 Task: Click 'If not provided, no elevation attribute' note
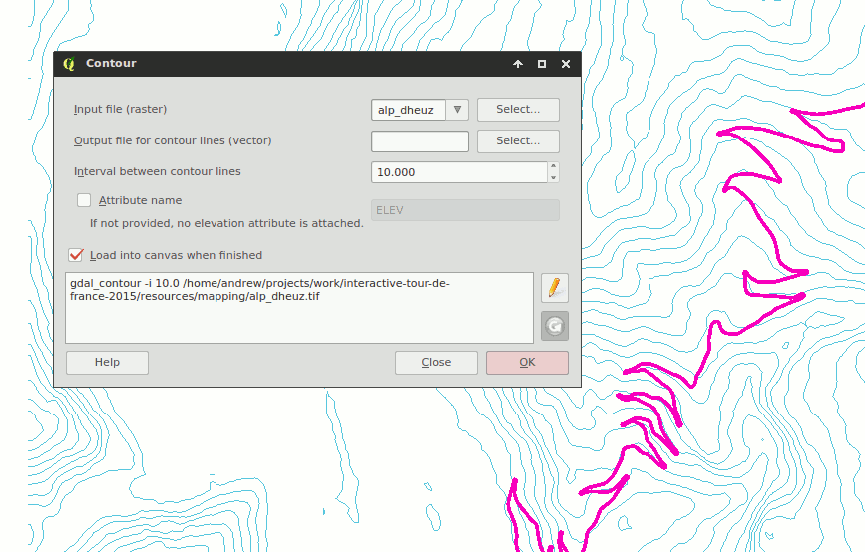pos(226,223)
